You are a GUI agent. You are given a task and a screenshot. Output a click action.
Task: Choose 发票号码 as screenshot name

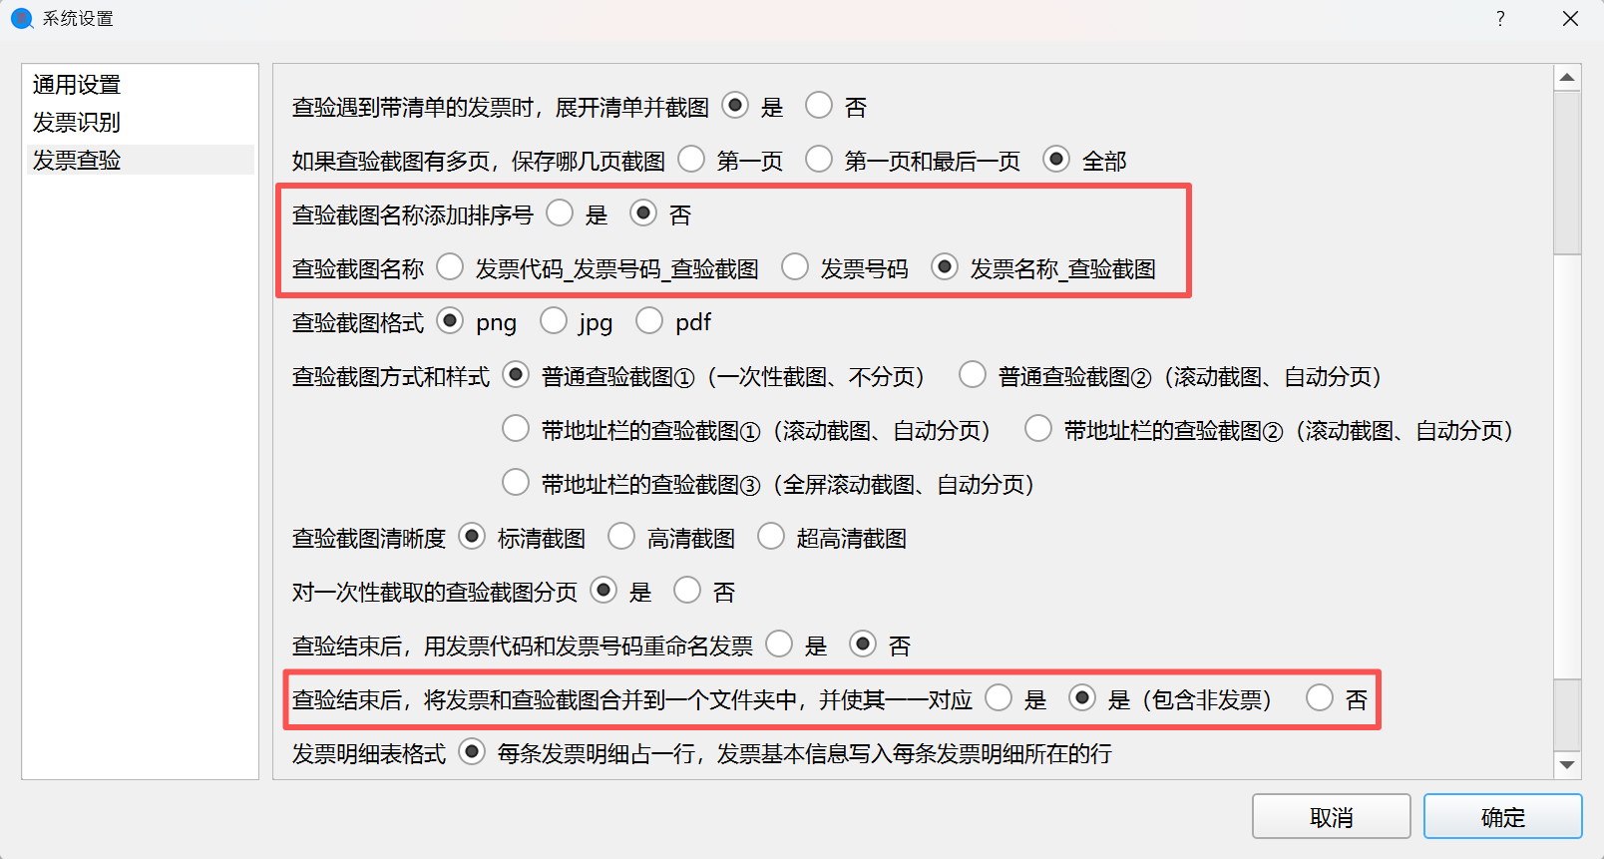point(795,267)
